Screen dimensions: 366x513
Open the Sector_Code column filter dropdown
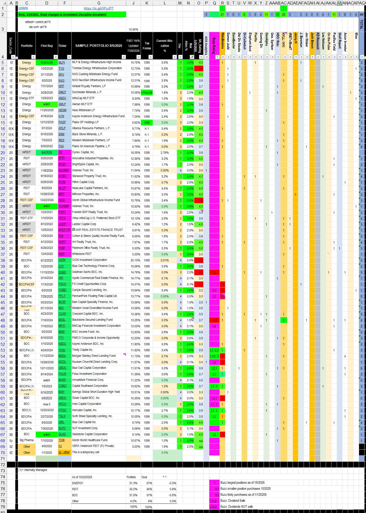click(x=13, y=57)
